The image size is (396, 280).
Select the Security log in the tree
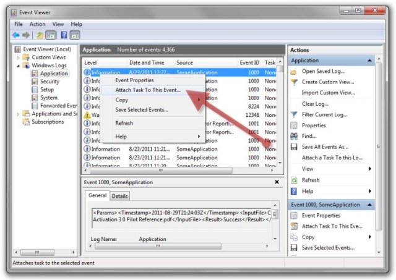[49, 82]
